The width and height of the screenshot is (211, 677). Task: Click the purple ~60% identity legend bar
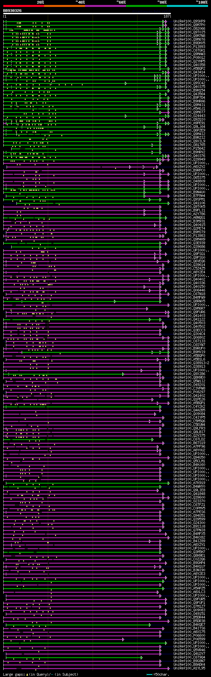(x=105, y=6)
